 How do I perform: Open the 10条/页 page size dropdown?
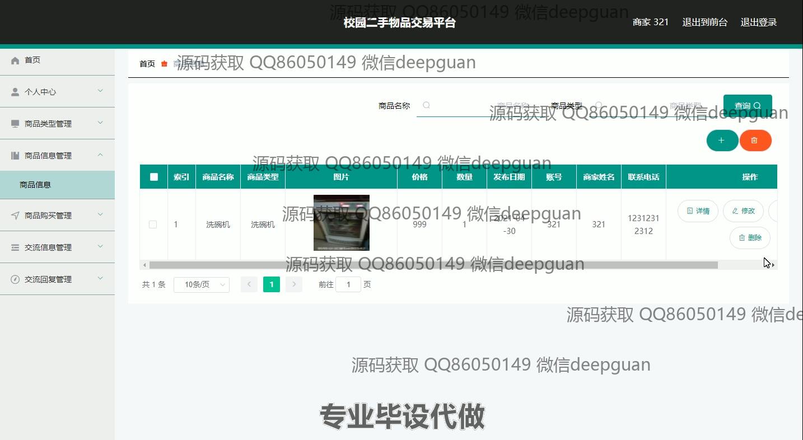point(202,284)
